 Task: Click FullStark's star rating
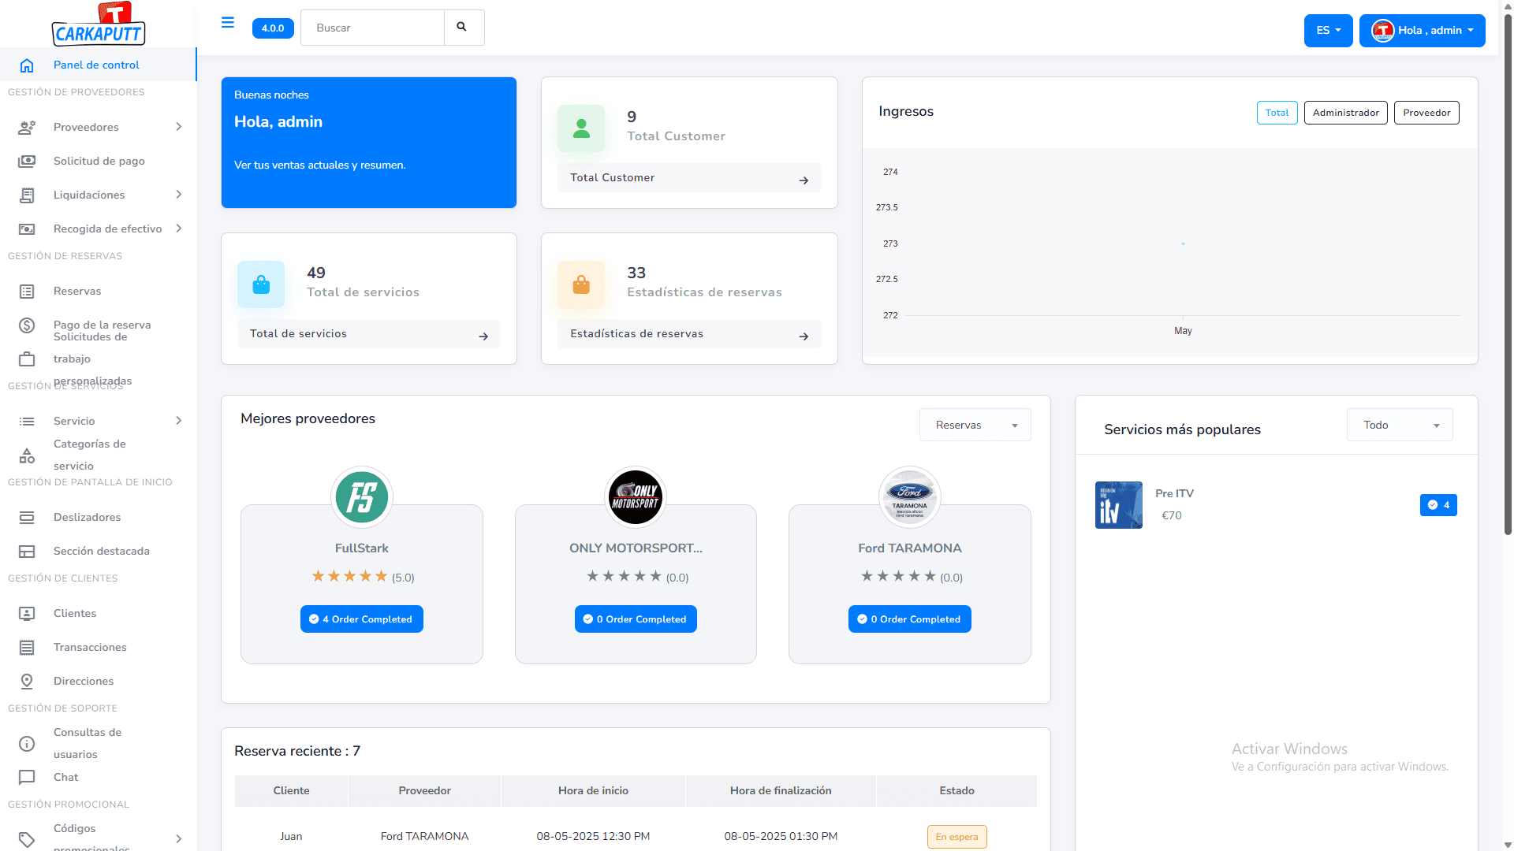click(349, 577)
